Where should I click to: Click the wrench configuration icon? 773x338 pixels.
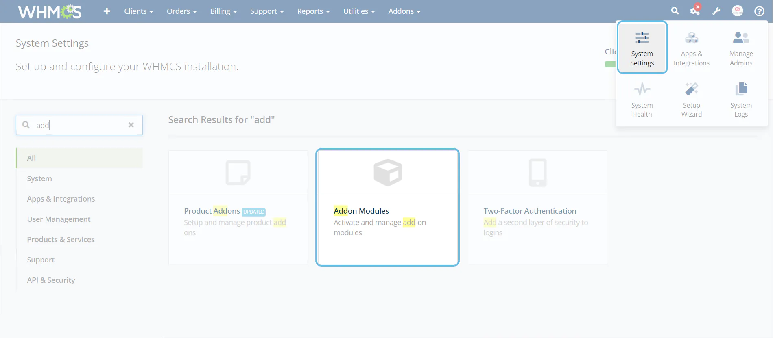pos(716,11)
